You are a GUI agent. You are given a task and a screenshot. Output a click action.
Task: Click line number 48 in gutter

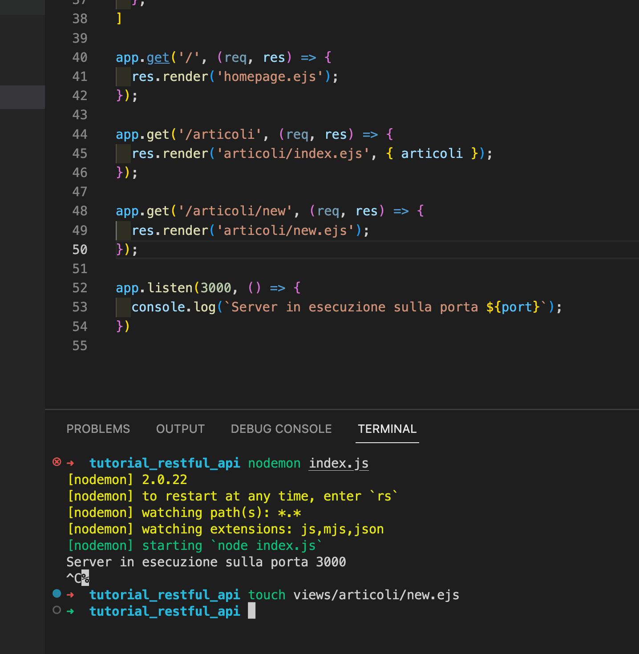pos(80,211)
